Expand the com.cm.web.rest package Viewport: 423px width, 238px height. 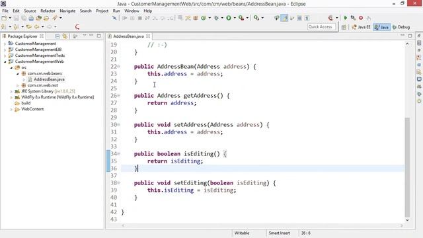[x=18, y=85]
